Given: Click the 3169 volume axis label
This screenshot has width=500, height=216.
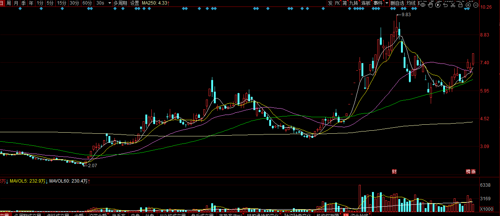Looking at the screenshot, I should tap(486, 199).
